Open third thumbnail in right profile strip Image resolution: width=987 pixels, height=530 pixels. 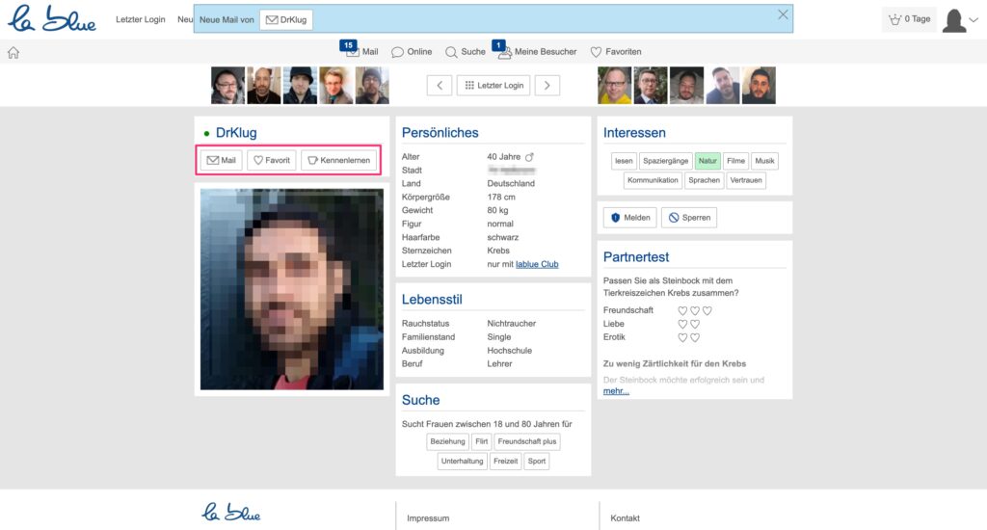click(686, 86)
